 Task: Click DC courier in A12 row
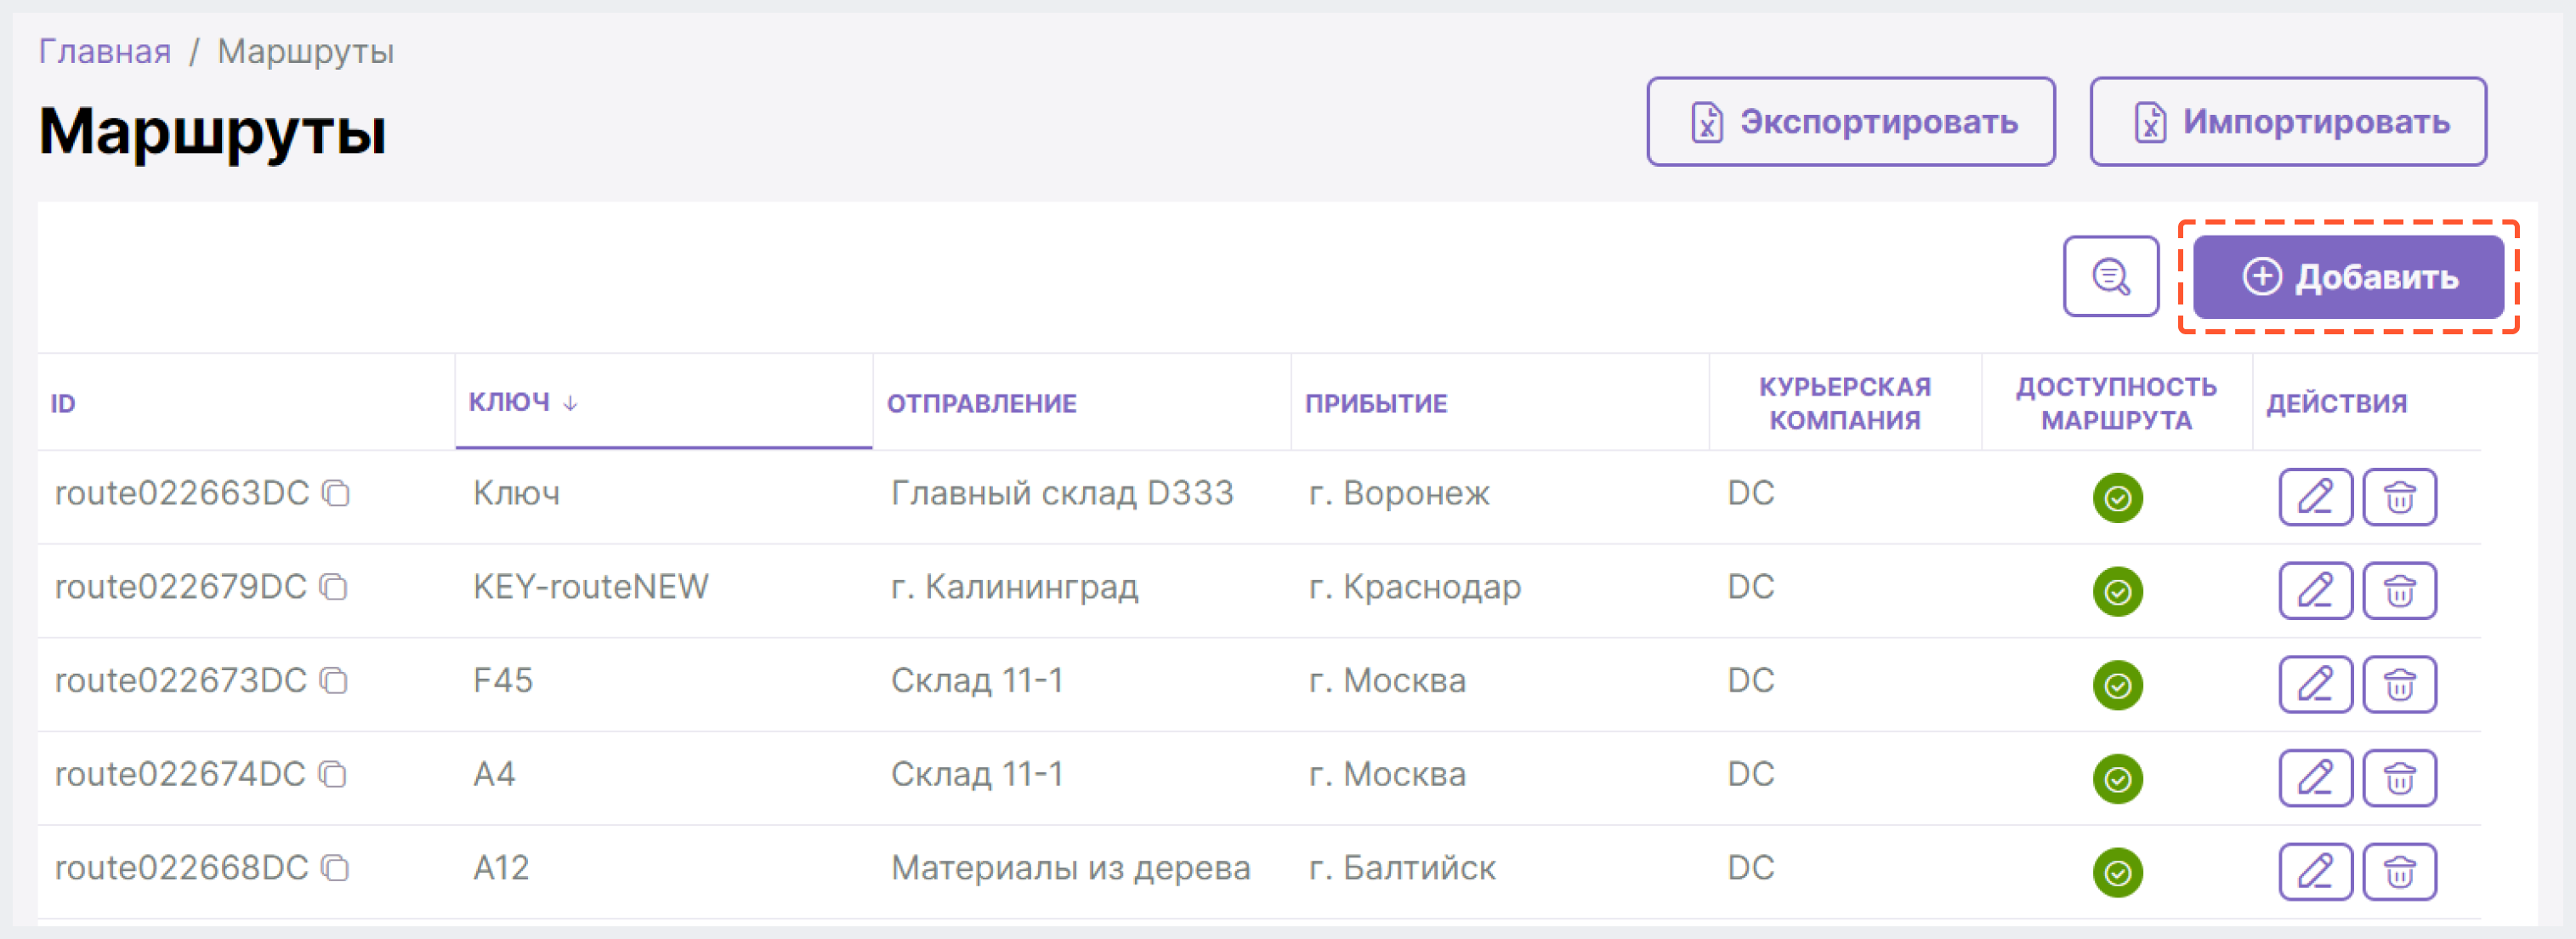coord(1751,868)
